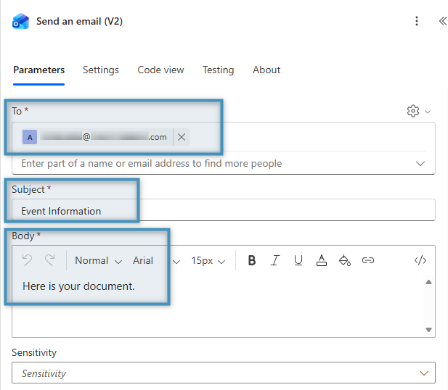Open the To field gear settings

click(413, 111)
